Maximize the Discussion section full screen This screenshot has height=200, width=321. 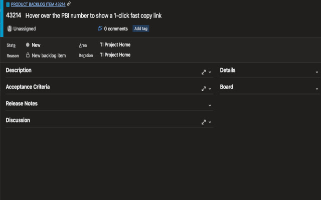[x=204, y=122]
